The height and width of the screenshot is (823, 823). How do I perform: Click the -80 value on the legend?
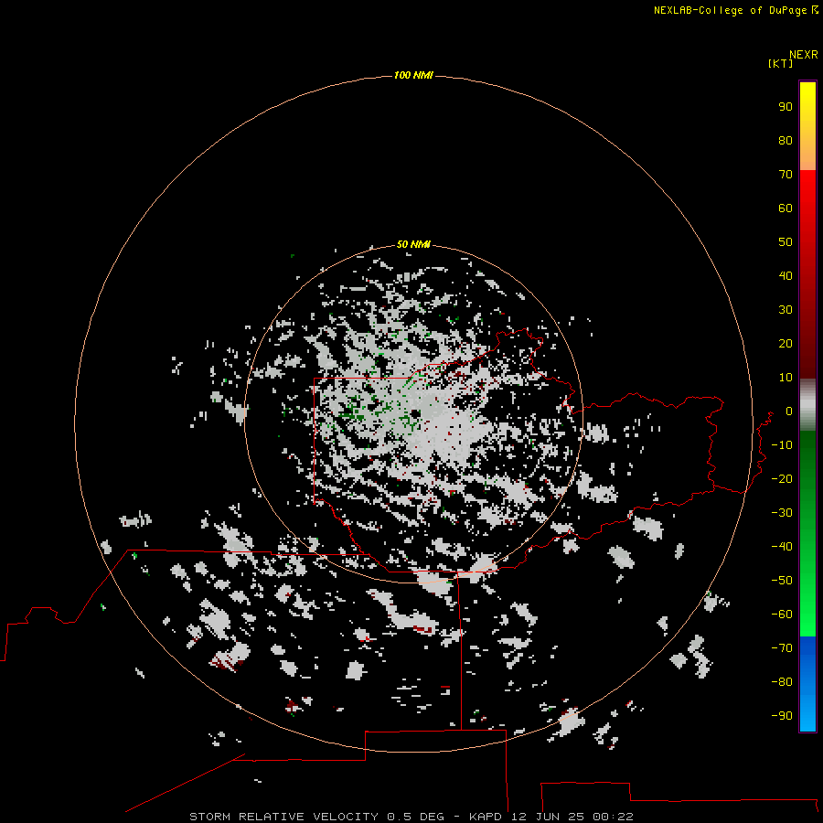coord(782,682)
